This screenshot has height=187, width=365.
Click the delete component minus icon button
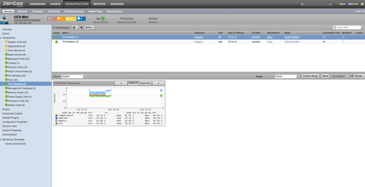[82, 27]
